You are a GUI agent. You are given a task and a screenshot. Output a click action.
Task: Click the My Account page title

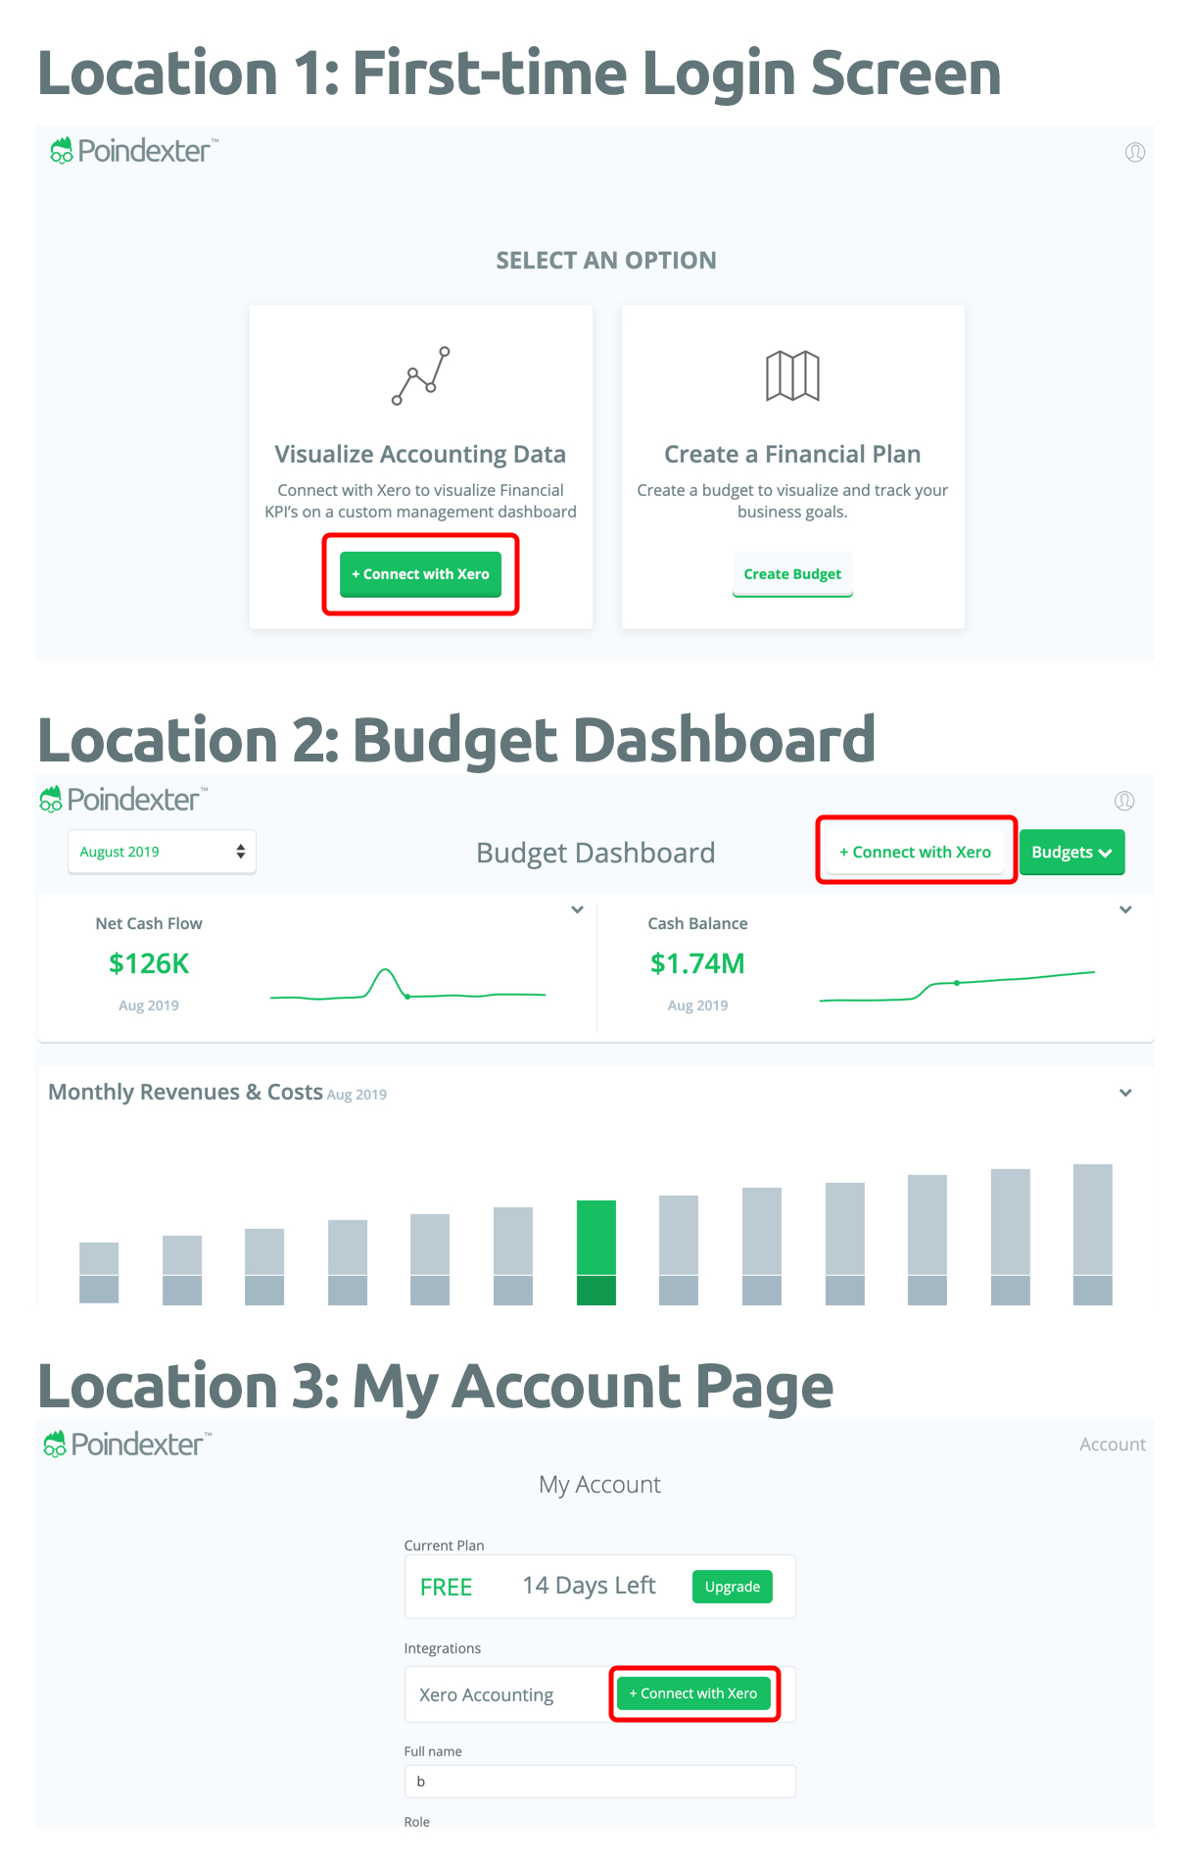coord(599,1485)
